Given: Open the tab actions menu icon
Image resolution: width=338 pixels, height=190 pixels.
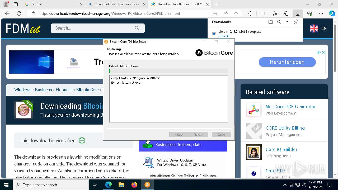Looking at the screenshot, I should tap(16, 4).
